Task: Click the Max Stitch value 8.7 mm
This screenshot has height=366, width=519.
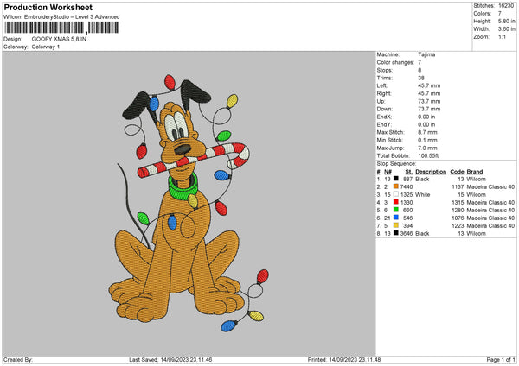Action: pyautogui.click(x=427, y=132)
